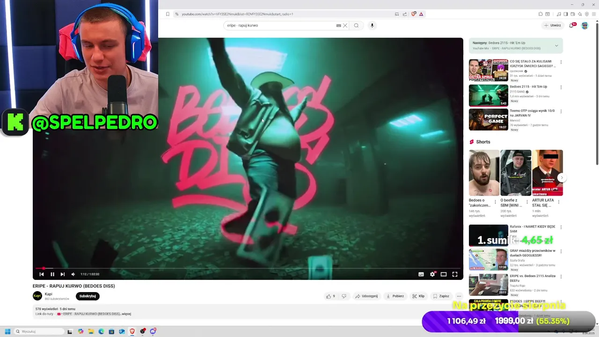Open options for O beefie z SBM short
The height and width of the screenshot is (337, 599).
point(527,202)
